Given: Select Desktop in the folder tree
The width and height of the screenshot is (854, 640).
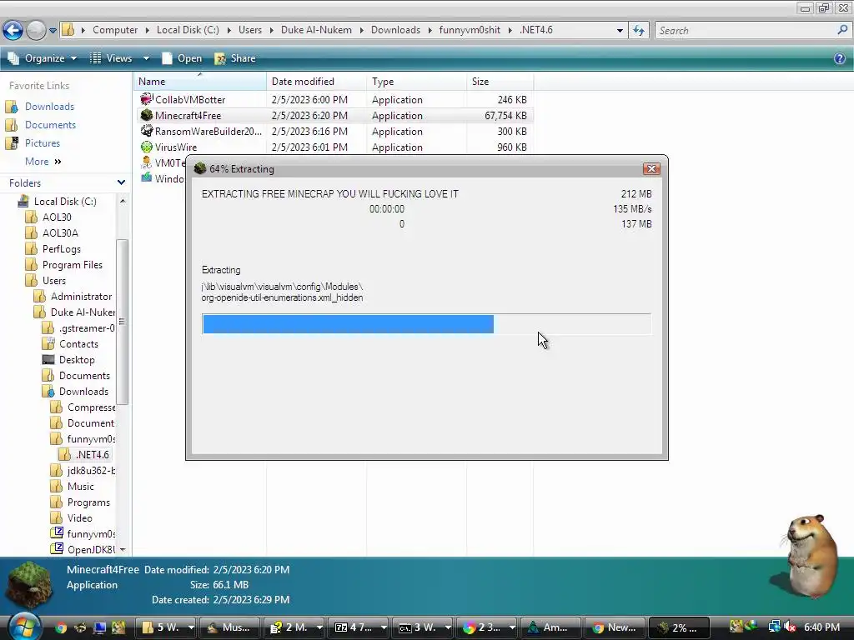Looking at the screenshot, I should pyautogui.click(x=77, y=360).
